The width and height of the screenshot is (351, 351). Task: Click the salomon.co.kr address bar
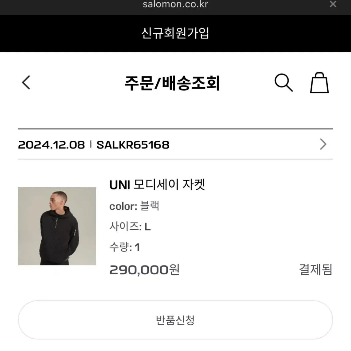(175, 5)
